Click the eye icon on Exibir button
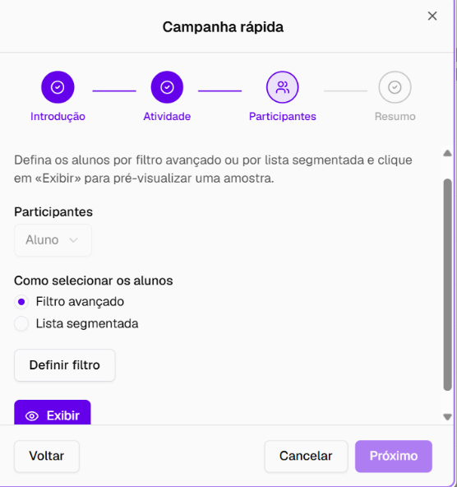Screen dimensions: 457x487 (32, 416)
